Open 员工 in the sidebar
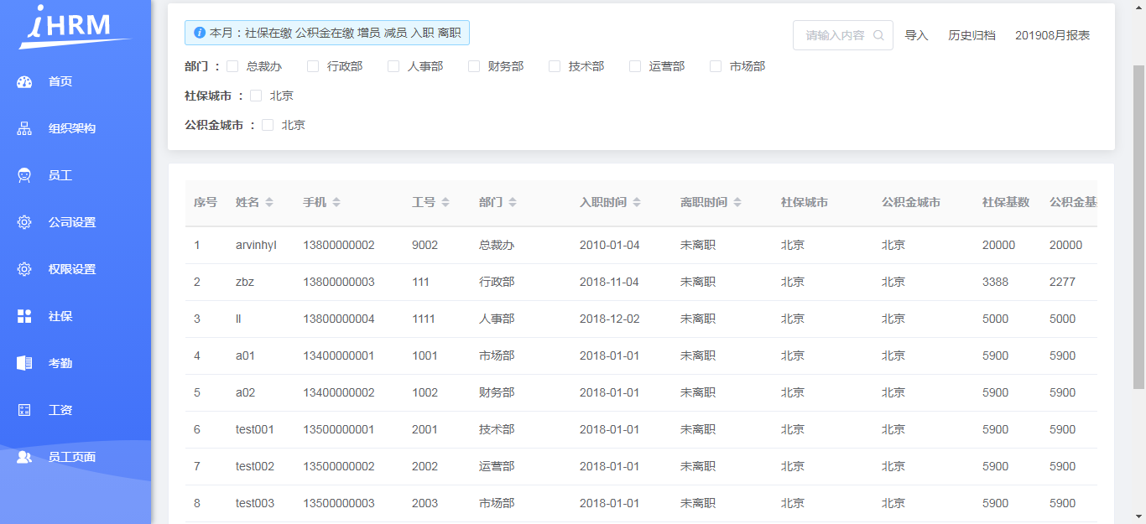 coord(76,176)
